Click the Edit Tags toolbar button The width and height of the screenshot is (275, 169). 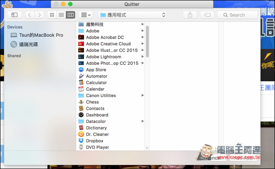207,15
